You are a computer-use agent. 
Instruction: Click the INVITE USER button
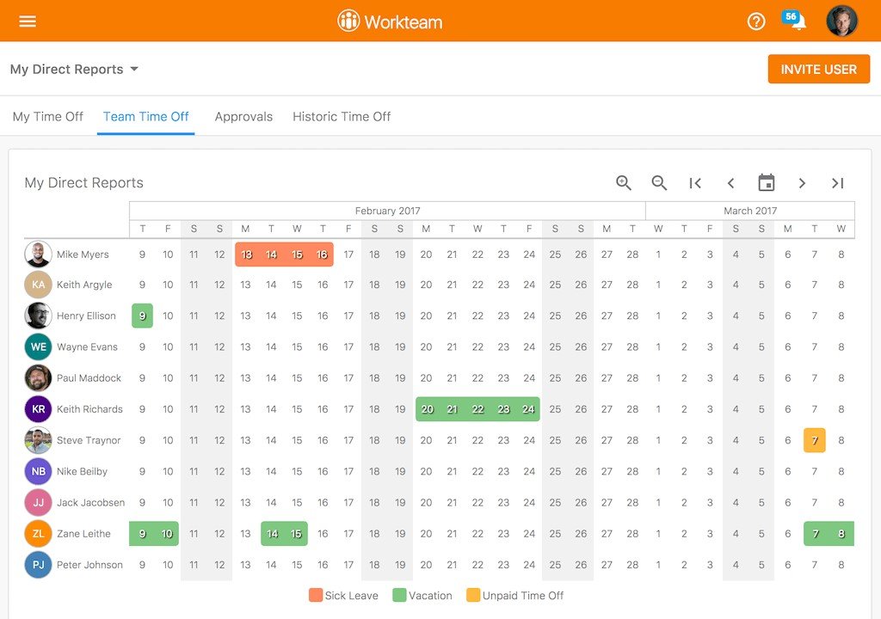[x=819, y=69]
